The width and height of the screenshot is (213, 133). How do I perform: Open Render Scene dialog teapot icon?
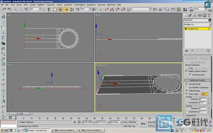coord(191,9)
